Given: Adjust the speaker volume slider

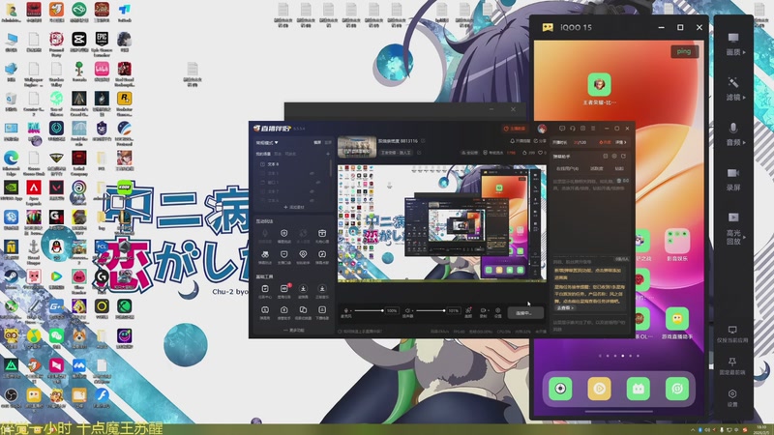Looking at the screenshot, I should point(430,310).
